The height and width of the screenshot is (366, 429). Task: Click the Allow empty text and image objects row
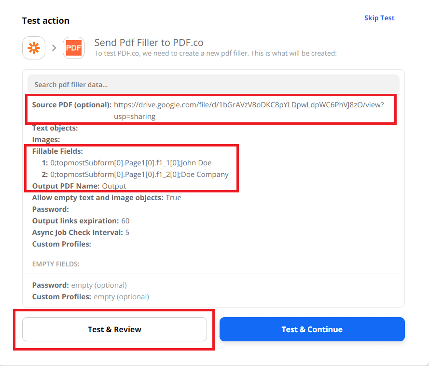tap(107, 198)
